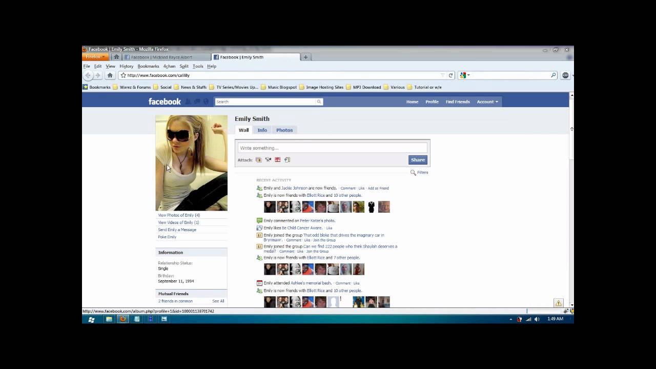
Task: Click See All in Mutual Friends
Action: pos(218,301)
